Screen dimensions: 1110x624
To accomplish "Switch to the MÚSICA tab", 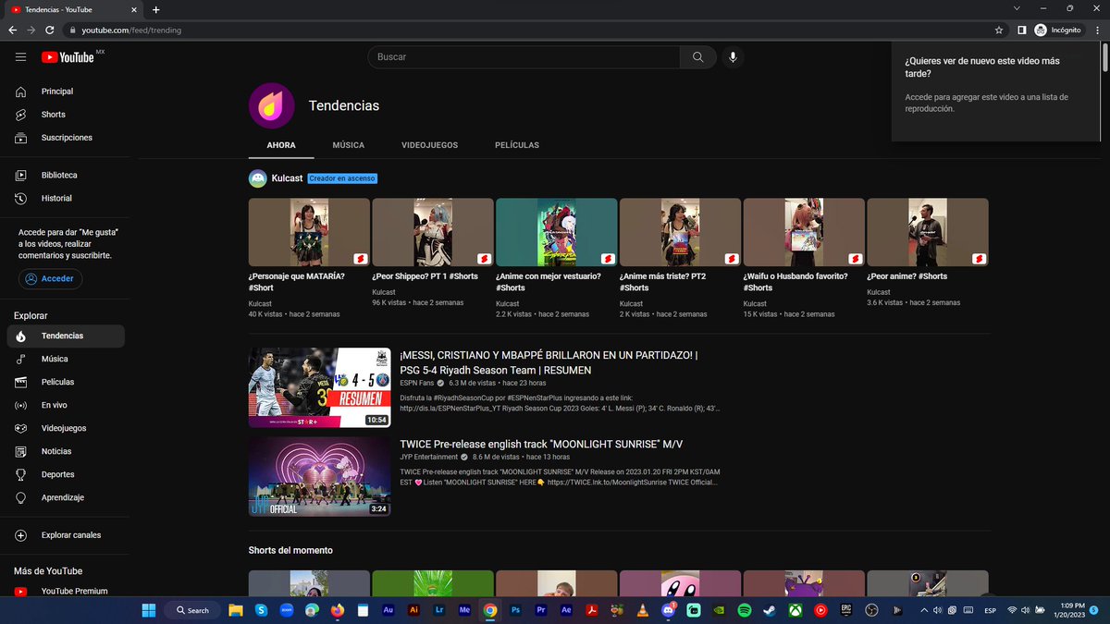I will (349, 145).
